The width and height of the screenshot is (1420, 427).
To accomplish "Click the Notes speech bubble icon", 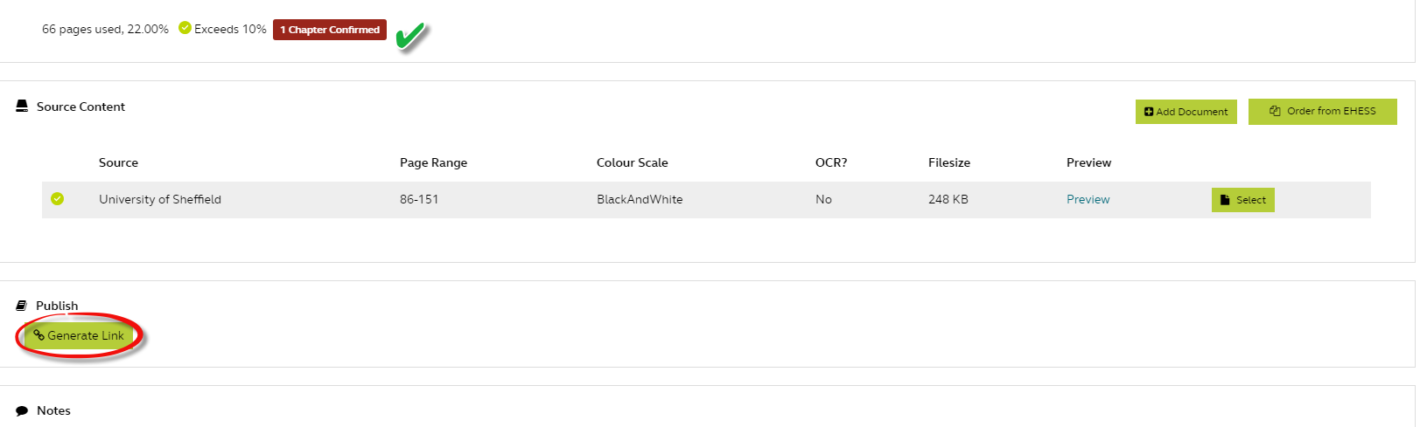I will point(22,410).
